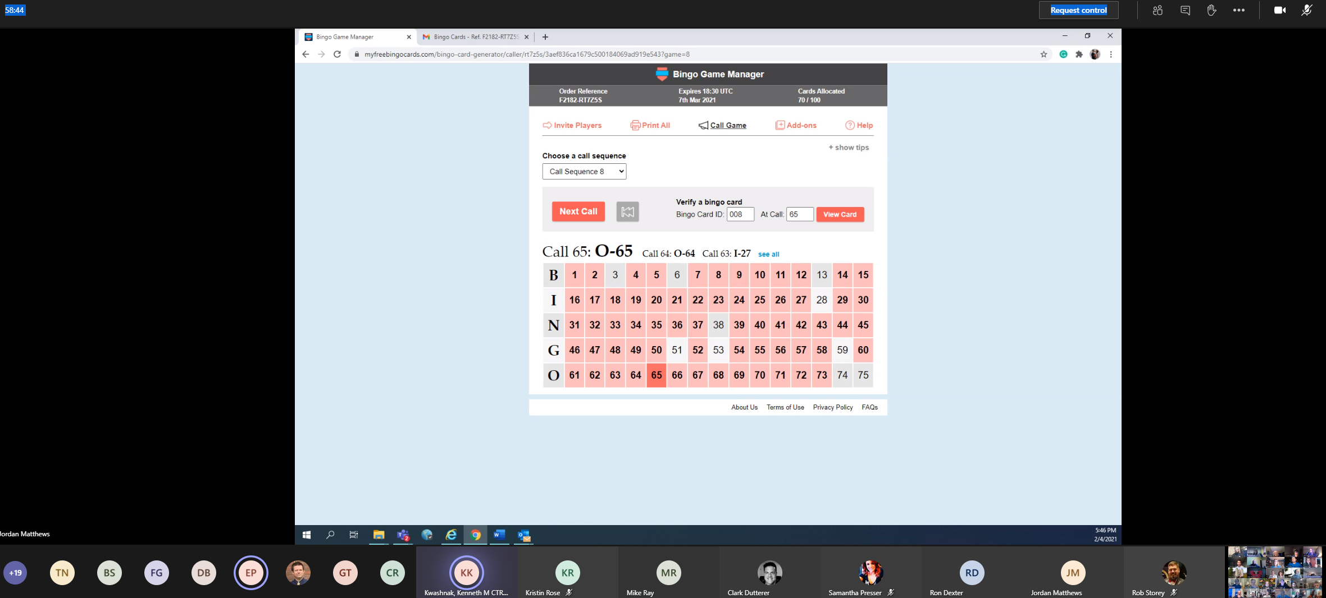
Task: Select the Kwashnak, Kenneth participant tile
Action: coord(466,573)
